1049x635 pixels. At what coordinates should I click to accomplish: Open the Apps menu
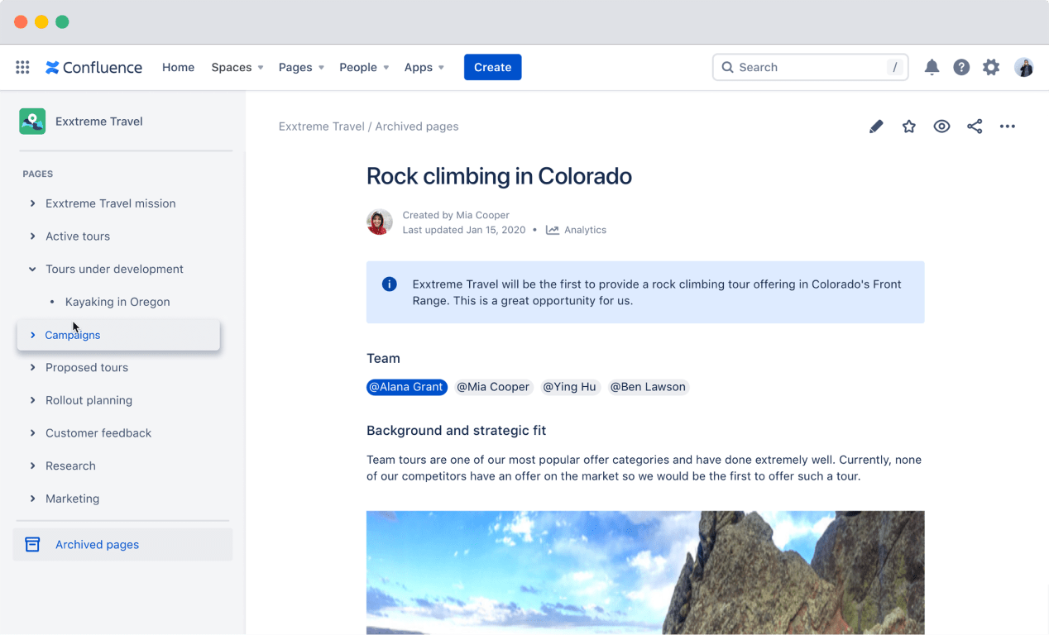click(x=424, y=67)
